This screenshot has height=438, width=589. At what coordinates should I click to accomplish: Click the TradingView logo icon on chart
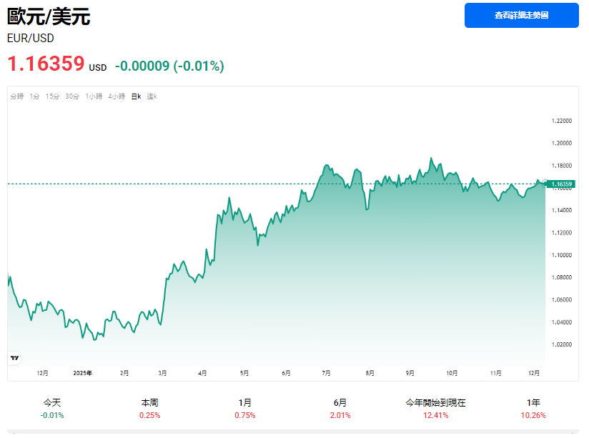click(14, 357)
